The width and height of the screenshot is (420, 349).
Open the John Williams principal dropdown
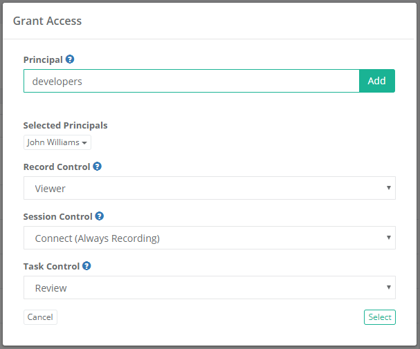coord(57,142)
